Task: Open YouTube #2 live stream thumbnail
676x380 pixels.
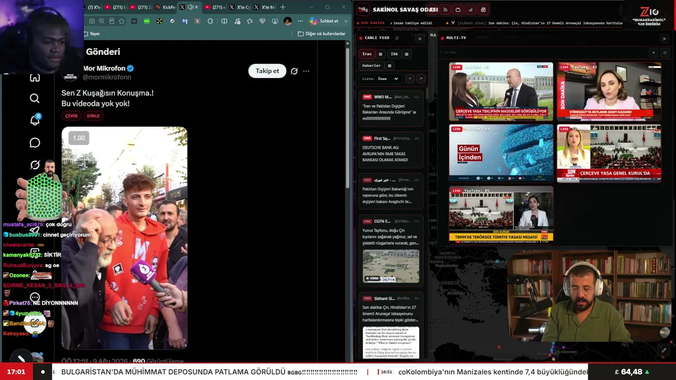Action: pyautogui.click(x=609, y=91)
